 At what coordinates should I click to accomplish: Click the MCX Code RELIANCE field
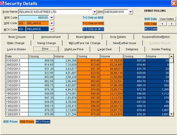pyautogui.click(x=37, y=29)
